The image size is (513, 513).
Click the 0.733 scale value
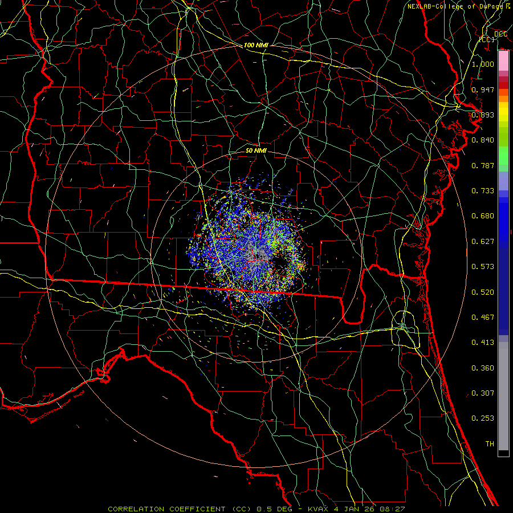click(483, 190)
